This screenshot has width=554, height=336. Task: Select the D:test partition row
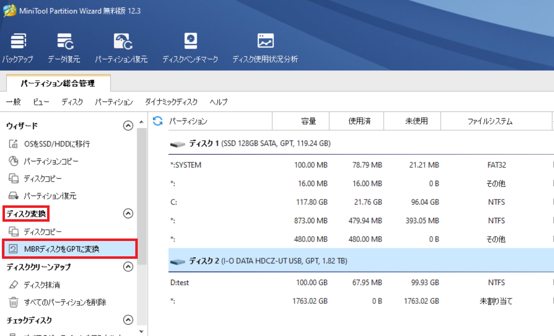tap(361, 283)
